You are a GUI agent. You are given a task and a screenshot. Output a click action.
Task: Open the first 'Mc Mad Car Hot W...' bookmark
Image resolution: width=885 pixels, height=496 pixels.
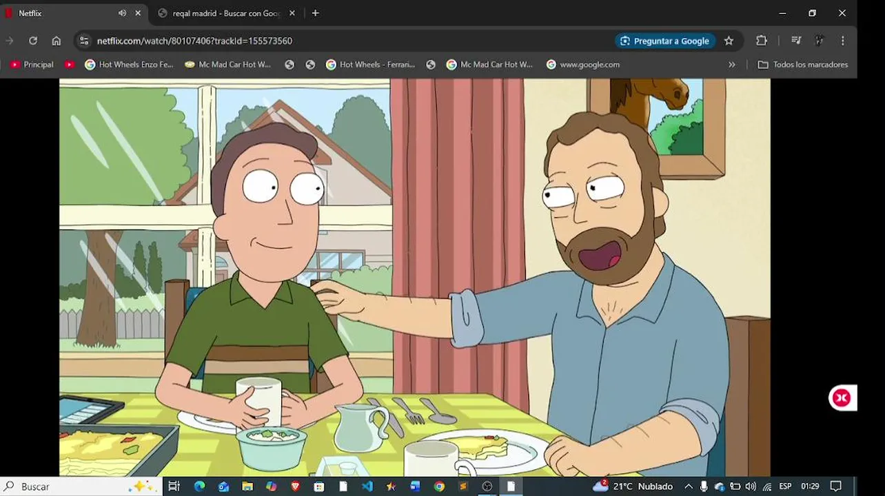(x=228, y=64)
